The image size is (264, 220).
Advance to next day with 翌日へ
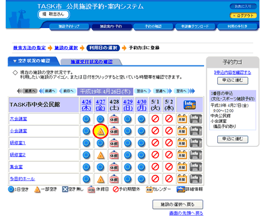click(x=143, y=91)
